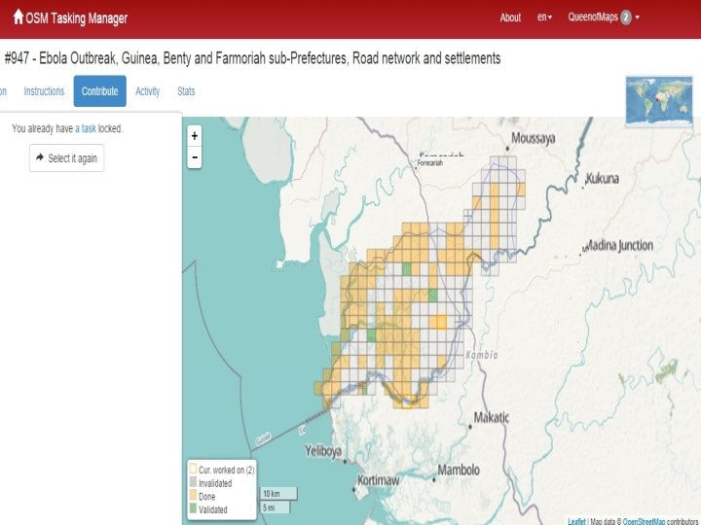Switch to the Instructions tab
This screenshot has height=525, width=701.
(44, 91)
